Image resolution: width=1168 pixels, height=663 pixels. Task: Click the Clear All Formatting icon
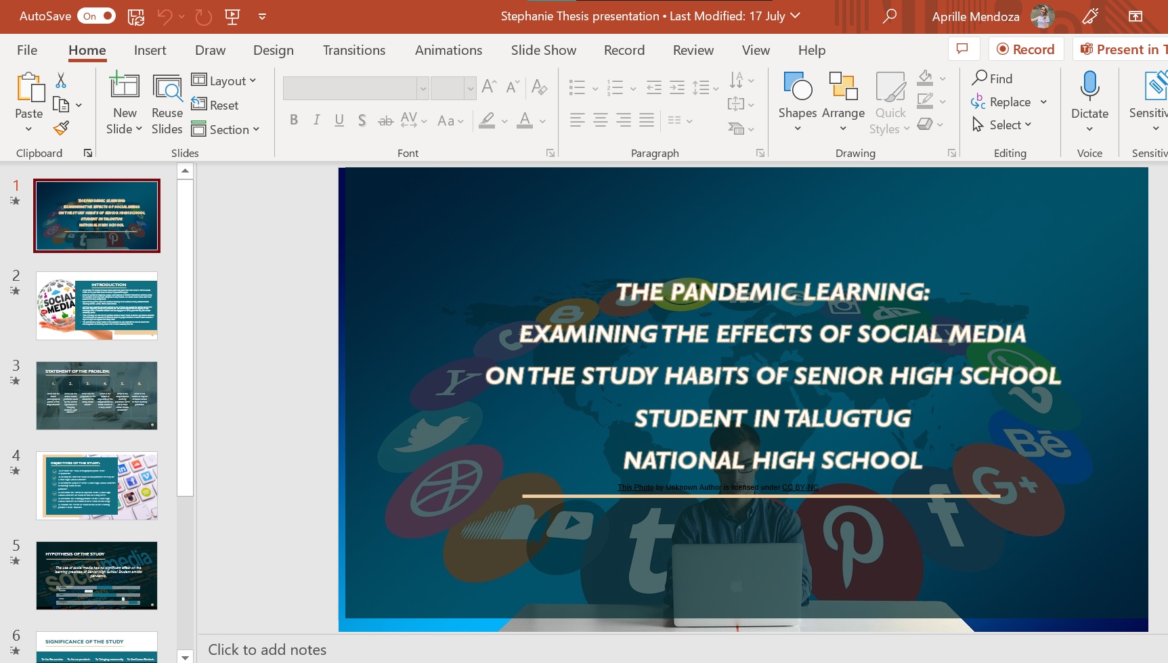[539, 87]
